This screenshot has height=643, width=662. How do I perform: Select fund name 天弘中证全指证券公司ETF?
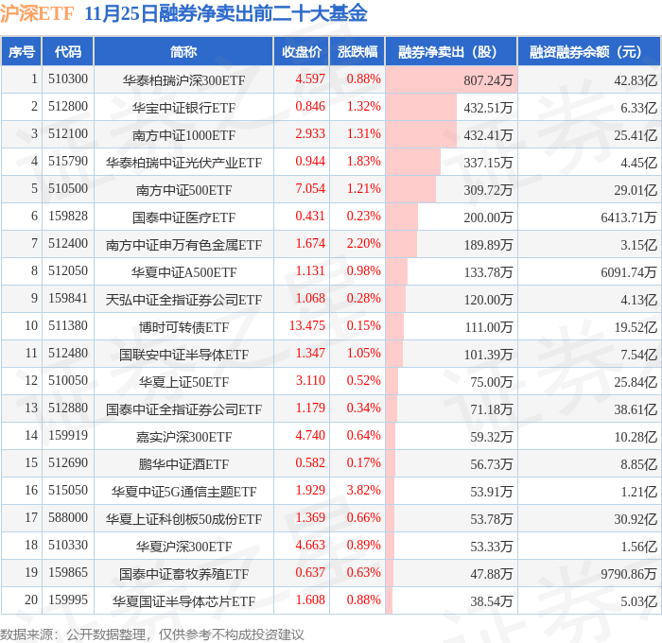click(x=183, y=300)
